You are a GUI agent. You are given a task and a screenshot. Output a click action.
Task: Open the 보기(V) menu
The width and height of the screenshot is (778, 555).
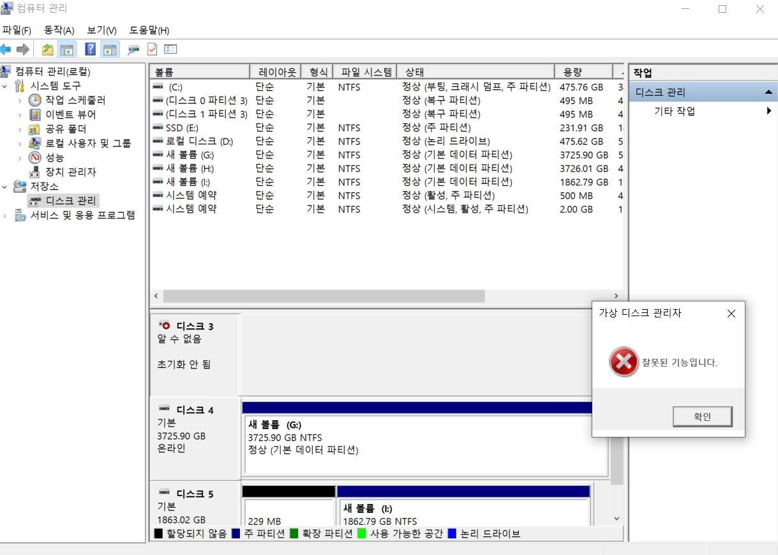[101, 30]
